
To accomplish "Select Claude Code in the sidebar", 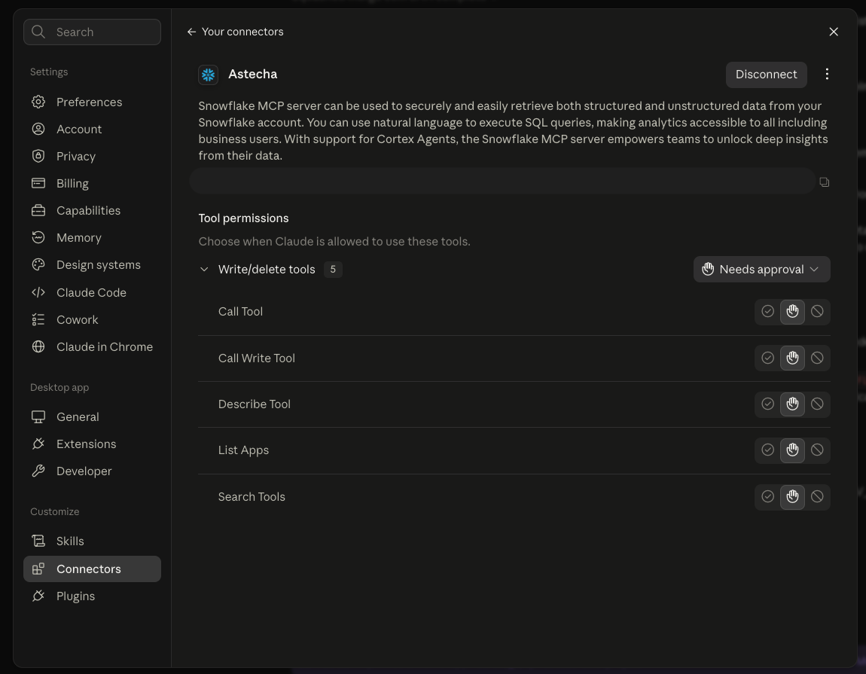I will tap(92, 292).
